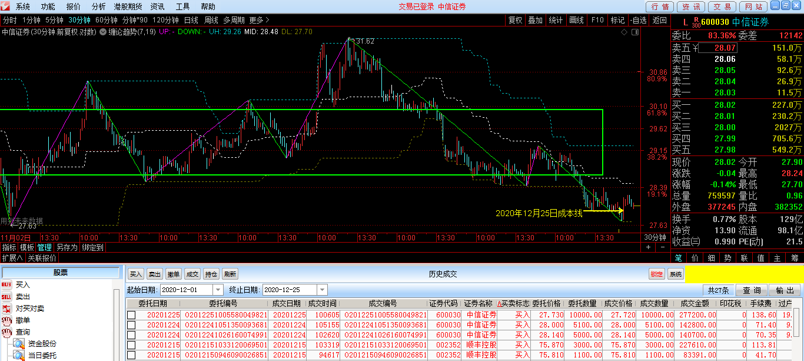The width and height of the screenshot is (804, 361).
Task: Click the 对买对卖 swap icon
Action: 6,309
